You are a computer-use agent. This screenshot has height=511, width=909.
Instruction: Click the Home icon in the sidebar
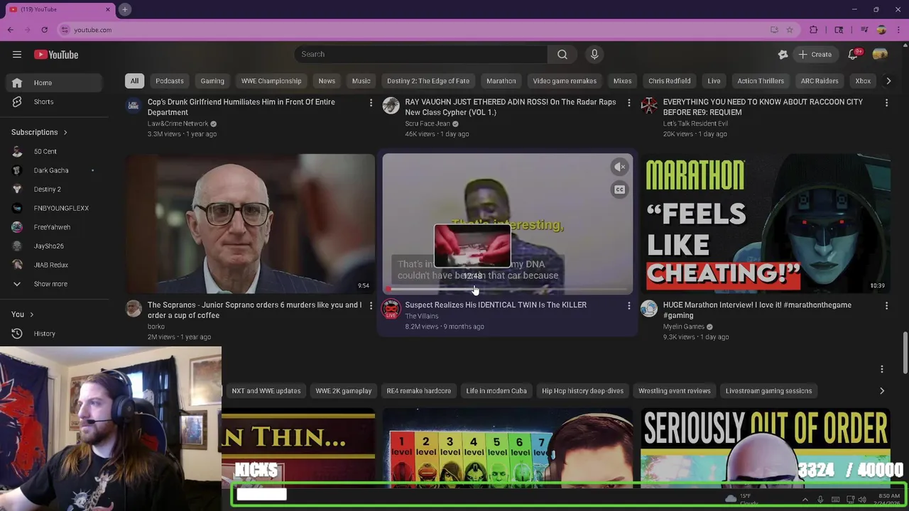17,83
